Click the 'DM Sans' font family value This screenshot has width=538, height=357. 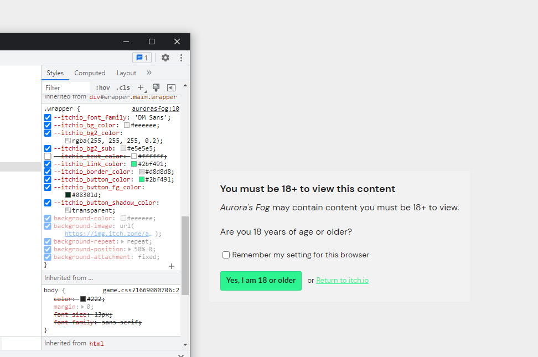coord(151,117)
